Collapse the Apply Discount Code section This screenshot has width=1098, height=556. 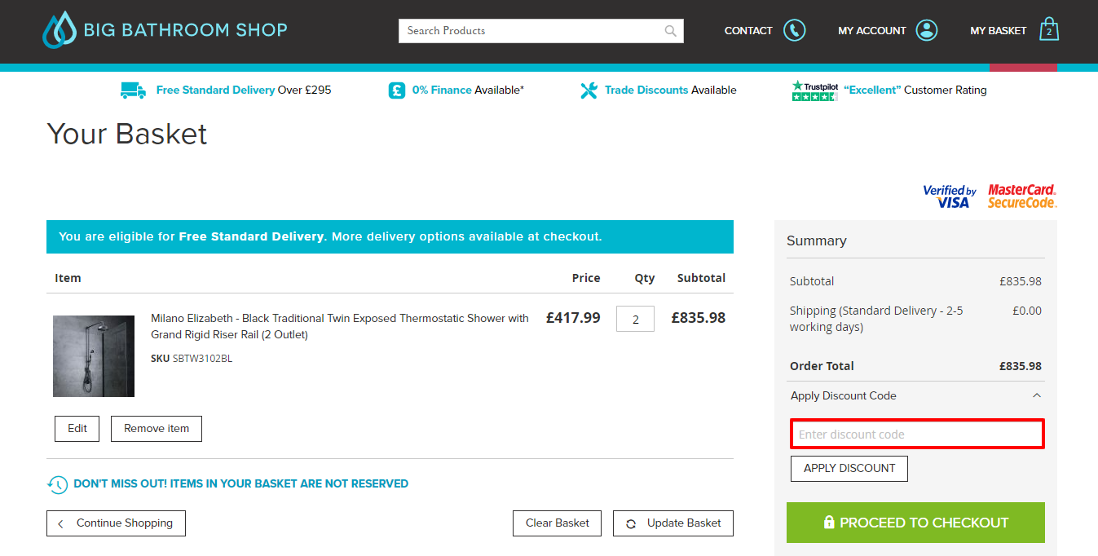click(x=1037, y=395)
